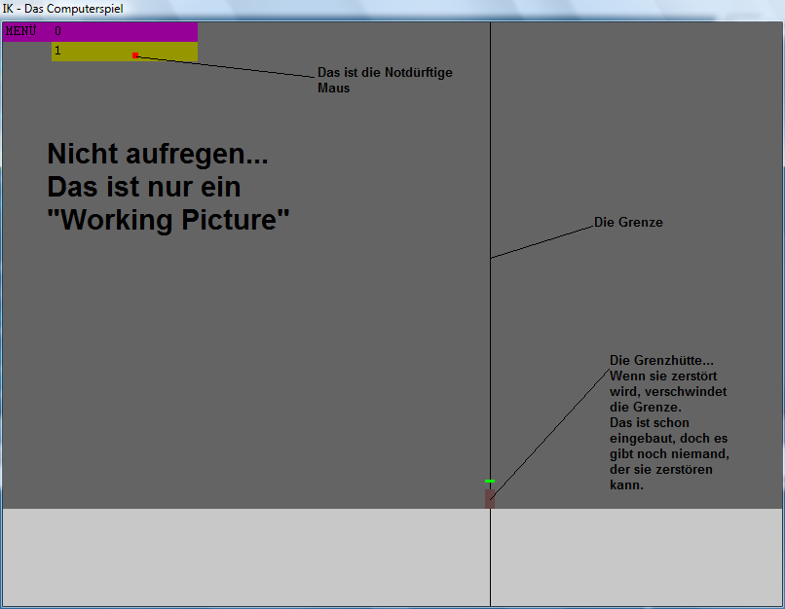Click the green bar above the border hut

click(490, 482)
